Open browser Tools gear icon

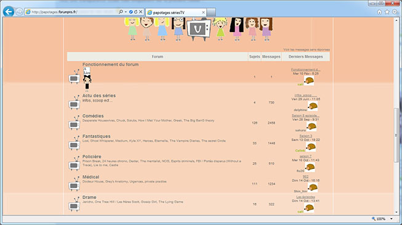(x=395, y=12)
